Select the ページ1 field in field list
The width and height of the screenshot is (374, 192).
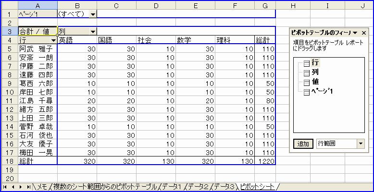tap(322, 91)
